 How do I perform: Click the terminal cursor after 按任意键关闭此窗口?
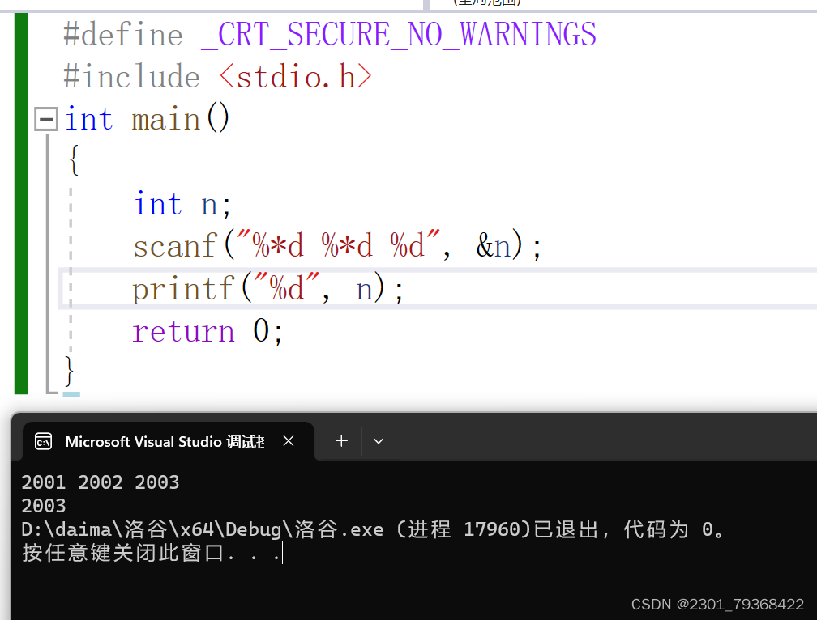click(281, 554)
